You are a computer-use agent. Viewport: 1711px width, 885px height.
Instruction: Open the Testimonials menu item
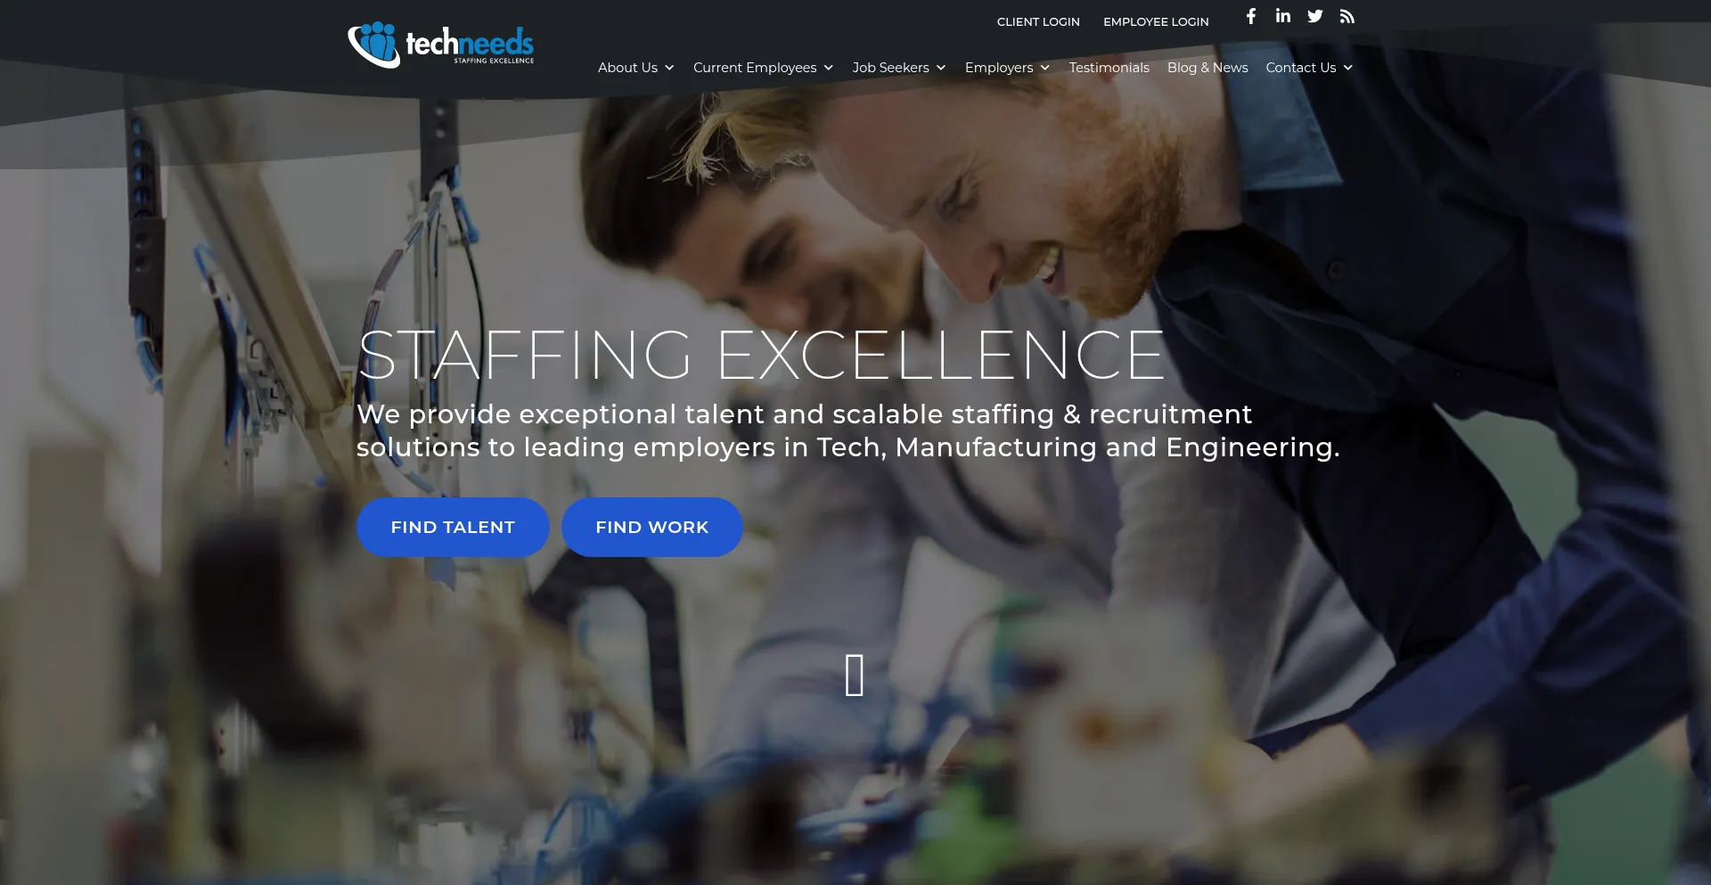pyautogui.click(x=1109, y=68)
